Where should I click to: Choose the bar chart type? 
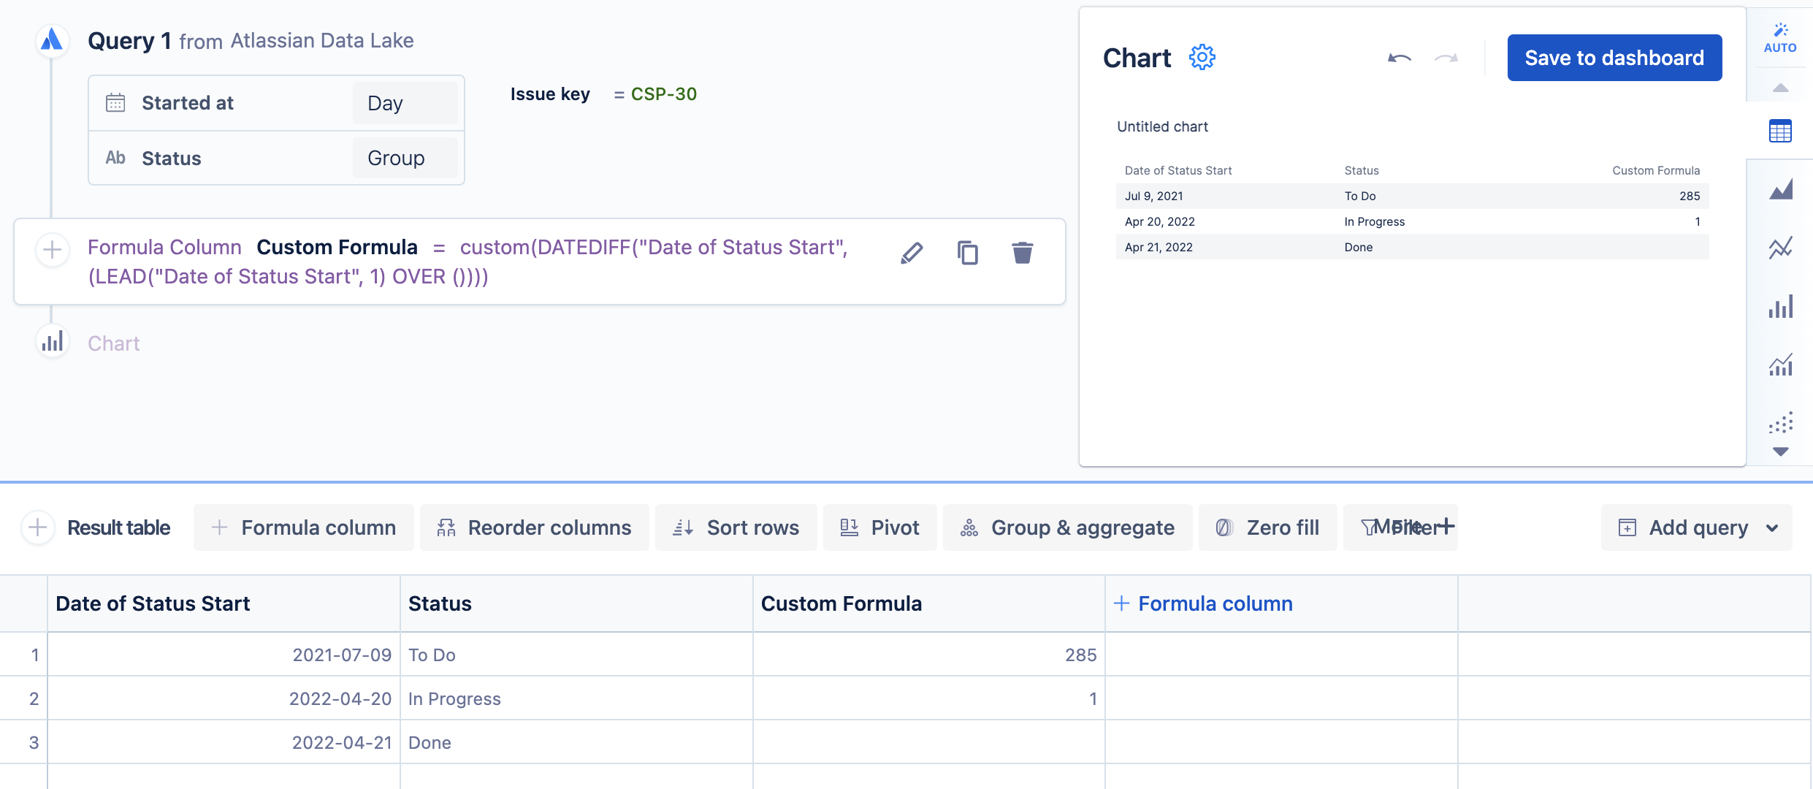coord(1780,306)
